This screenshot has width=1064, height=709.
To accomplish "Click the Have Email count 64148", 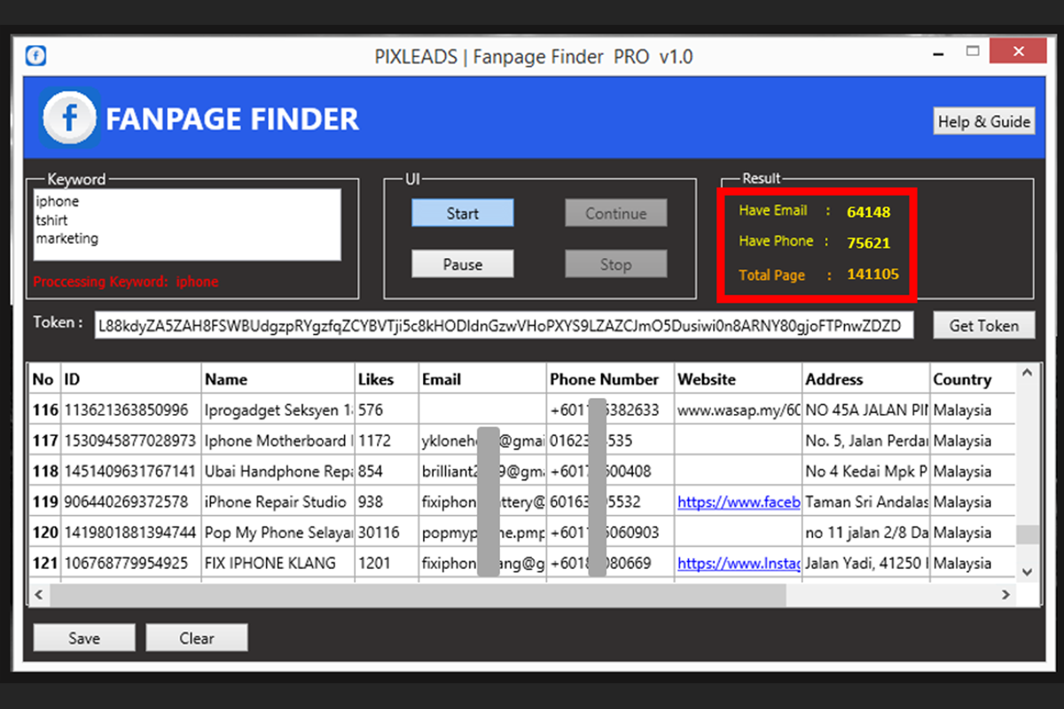I will tap(868, 212).
